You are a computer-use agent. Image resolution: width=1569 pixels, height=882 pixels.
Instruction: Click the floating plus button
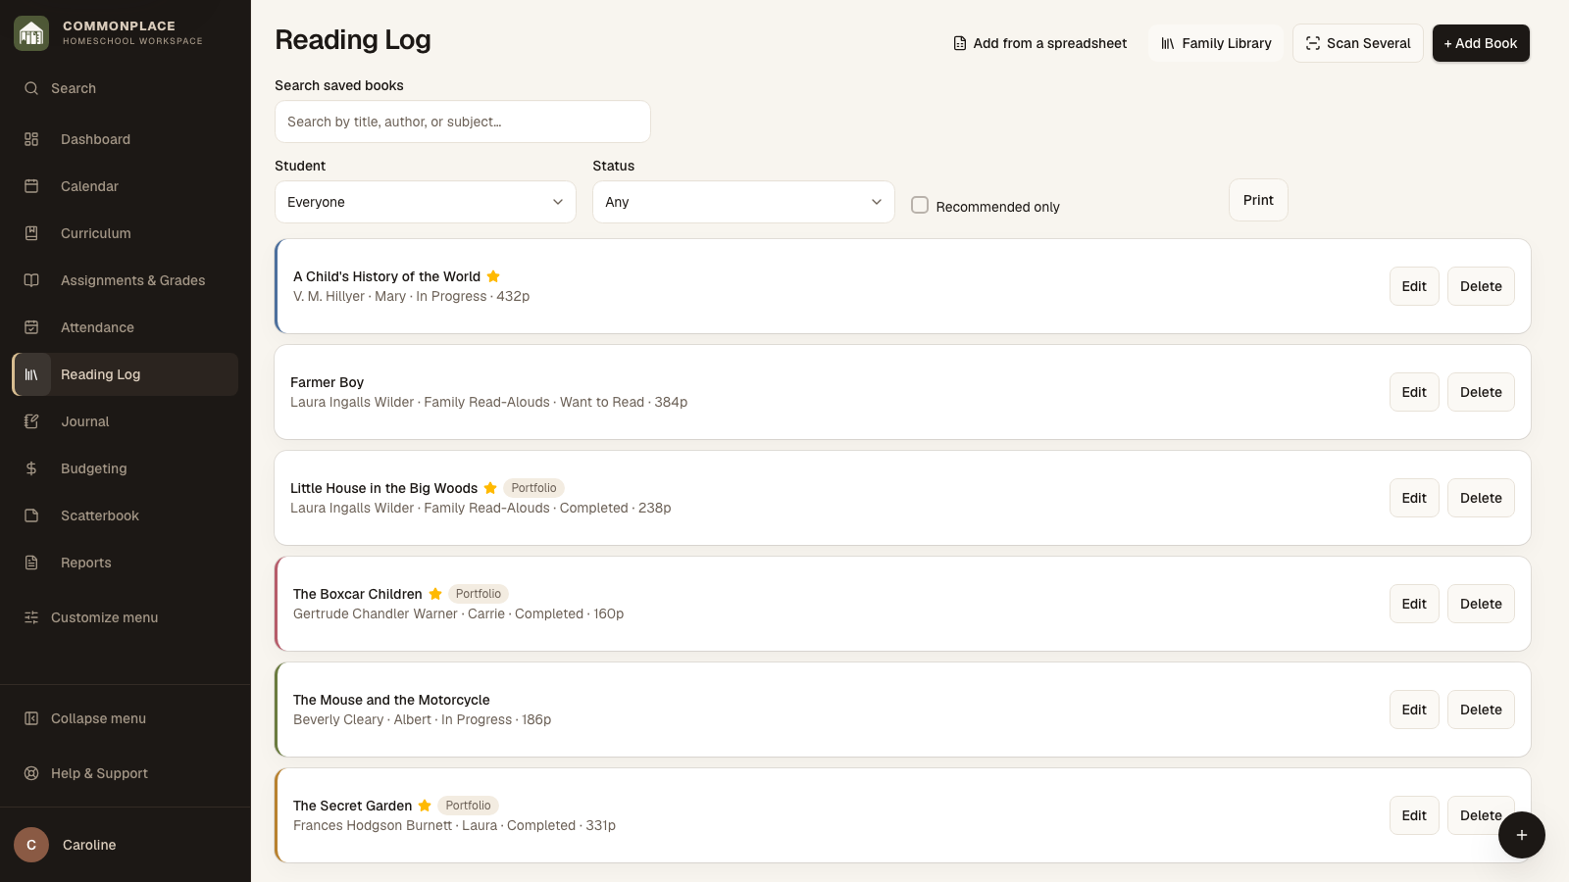1522,835
